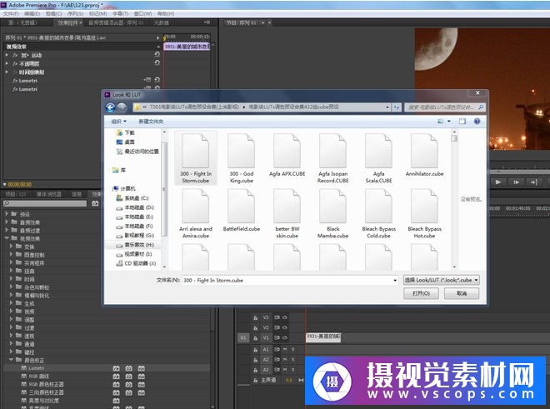Toggle eye visibility on track V1
Viewport: 550px width, 409px height.
click(x=285, y=338)
